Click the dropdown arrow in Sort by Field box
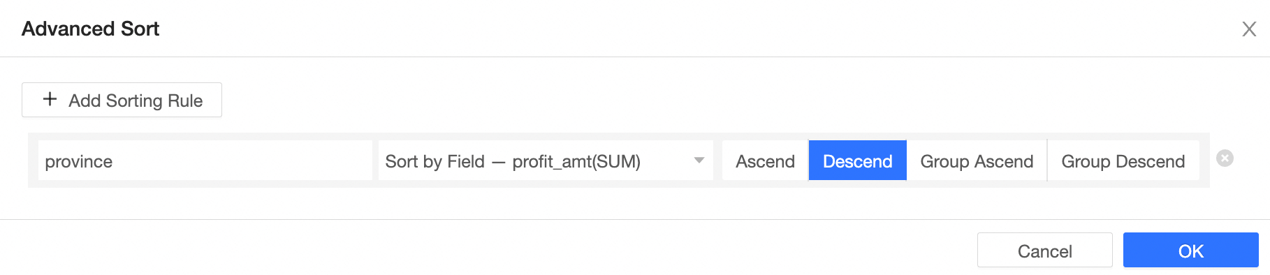This screenshot has width=1270, height=275. 699,161
